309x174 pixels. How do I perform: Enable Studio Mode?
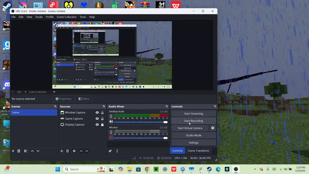pyautogui.click(x=194, y=135)
